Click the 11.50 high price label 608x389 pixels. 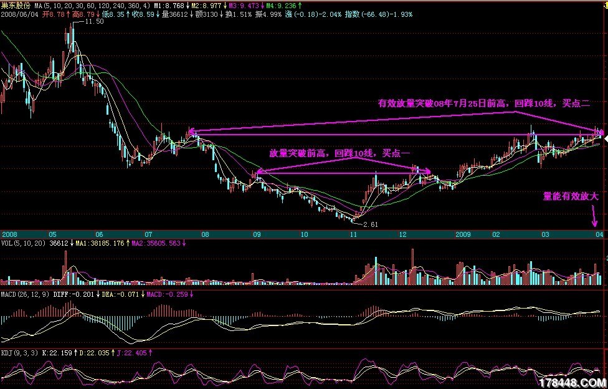click(x=93, y=21)
